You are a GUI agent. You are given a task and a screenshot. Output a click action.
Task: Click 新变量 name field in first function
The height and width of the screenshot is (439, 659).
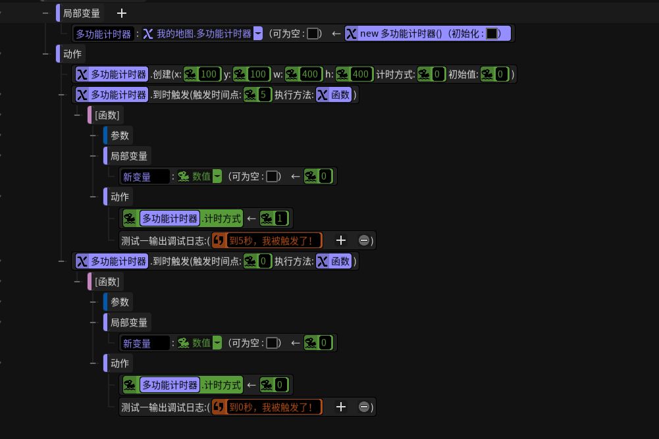pyautogui.click(x=145, y=177)
